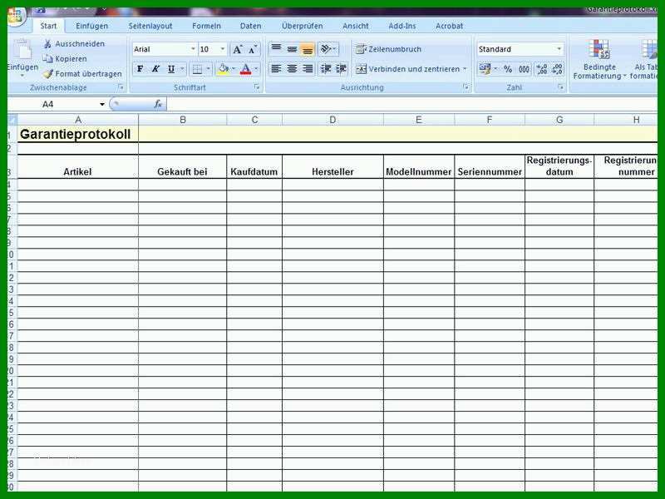Open the font size 10 dropdown
This screenshot has width=665, height=499.
(x=223, y=49)
